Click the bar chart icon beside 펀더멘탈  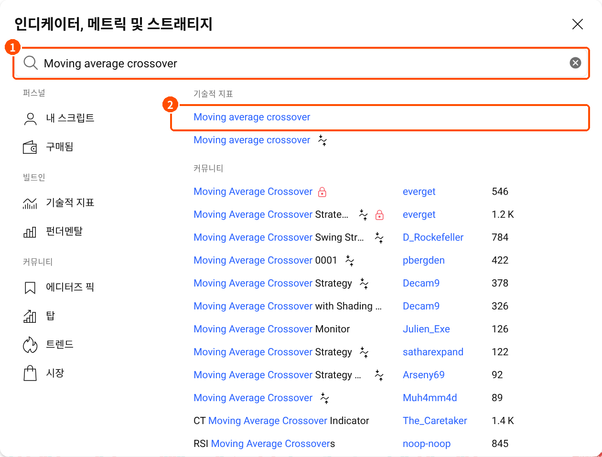[x=30, y=232]
